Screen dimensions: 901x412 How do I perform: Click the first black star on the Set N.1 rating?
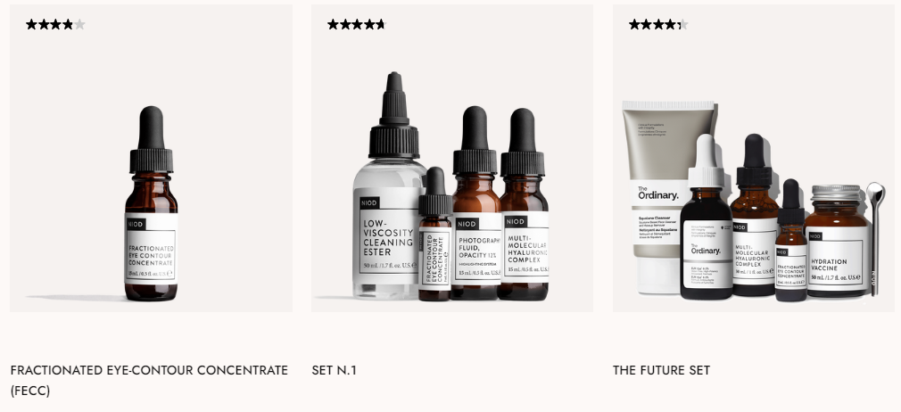click(334, 24)
